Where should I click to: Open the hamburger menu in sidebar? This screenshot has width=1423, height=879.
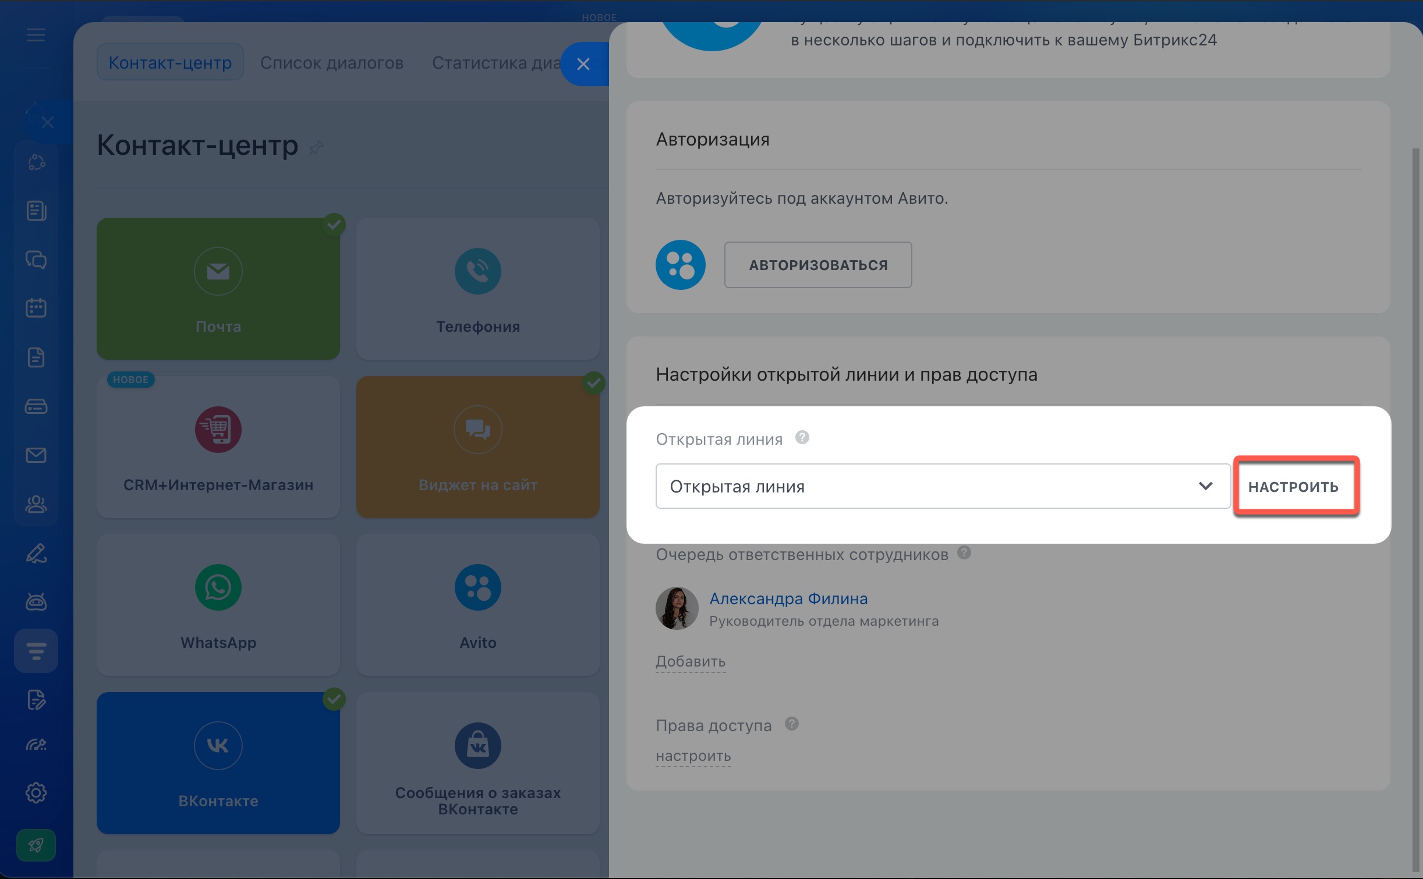[x=36, y=35]
